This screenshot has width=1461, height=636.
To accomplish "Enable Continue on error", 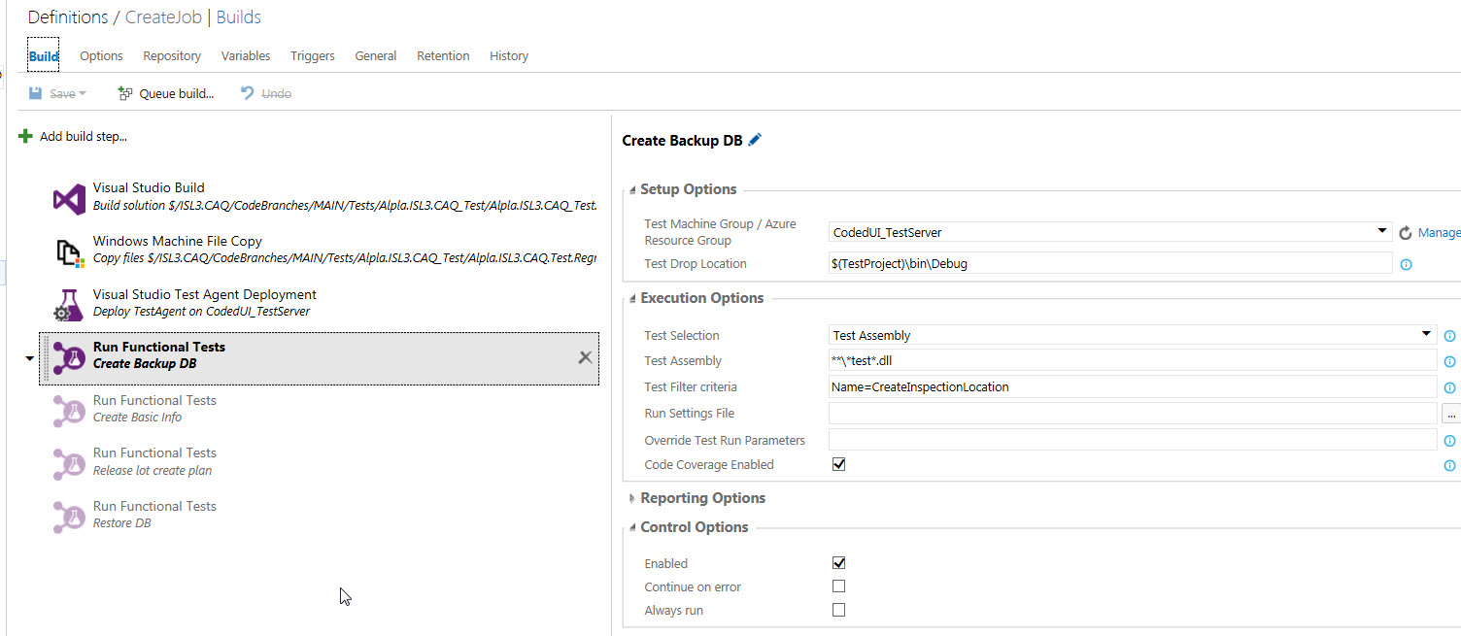I will pos(838,586).
